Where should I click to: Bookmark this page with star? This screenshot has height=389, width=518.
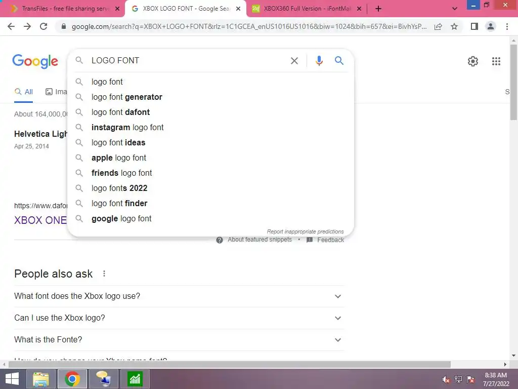click(x=454, y=26)
